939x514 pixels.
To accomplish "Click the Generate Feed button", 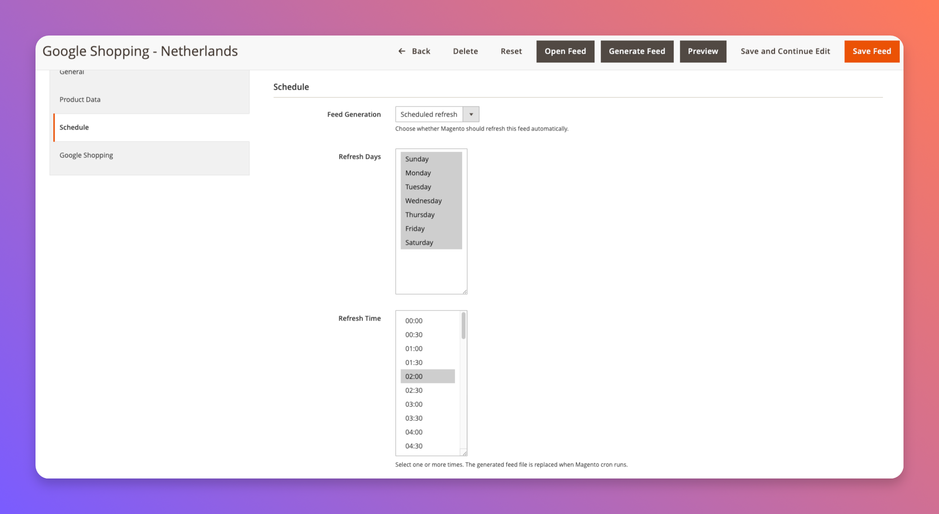I will (637, 51).
